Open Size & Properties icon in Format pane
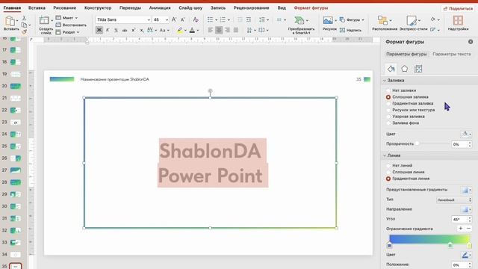478x269 pixels. [418, 69]
